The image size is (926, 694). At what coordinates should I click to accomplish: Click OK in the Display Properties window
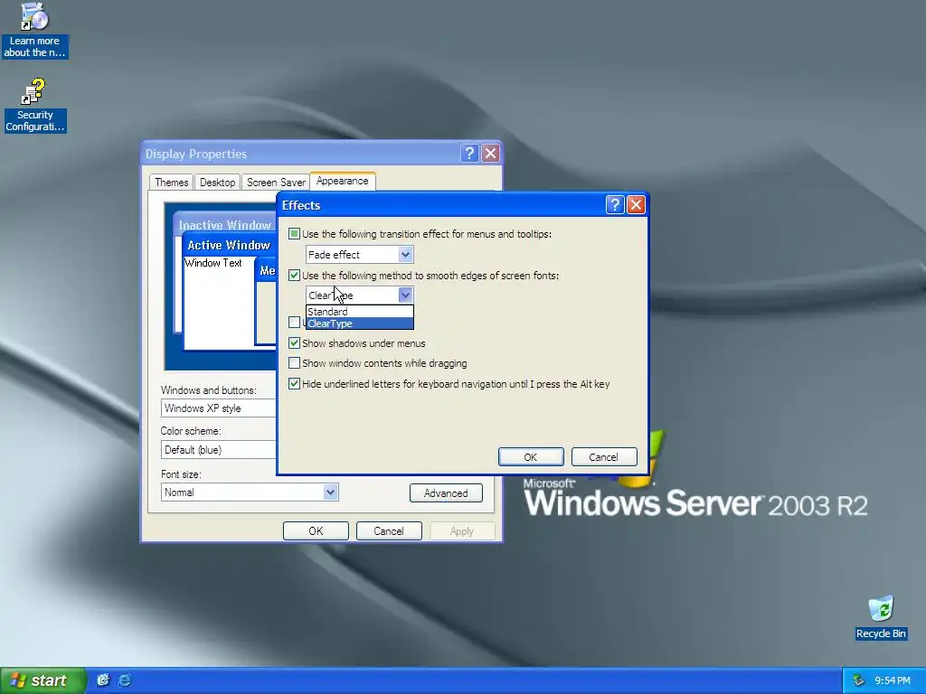coord(316,530)
